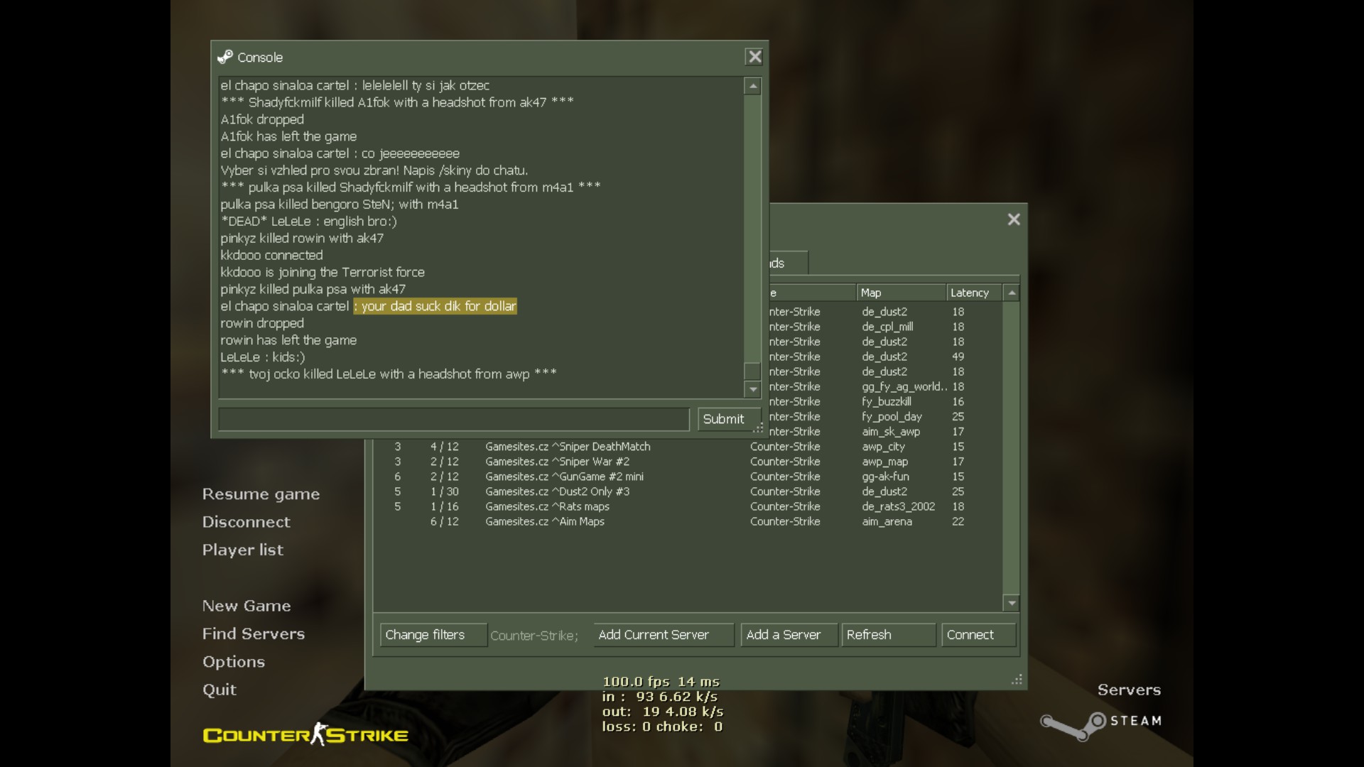1364x767 pixels.
Task: Click Add a Server button
Action: [x=789, y=635]
